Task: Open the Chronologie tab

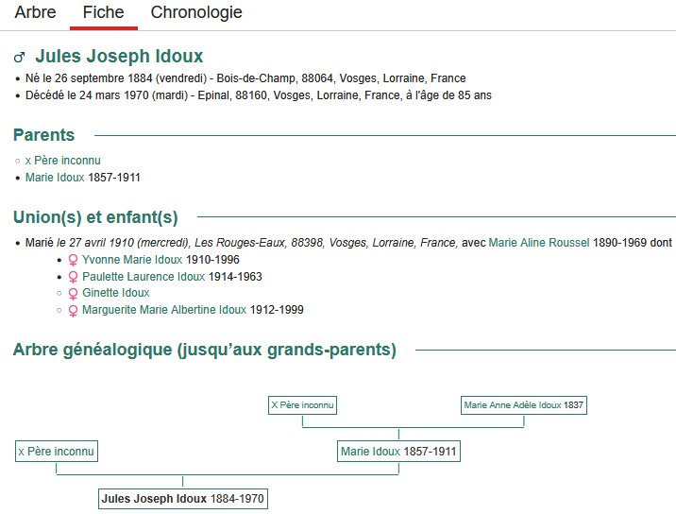Action: [x=196, y=13]
